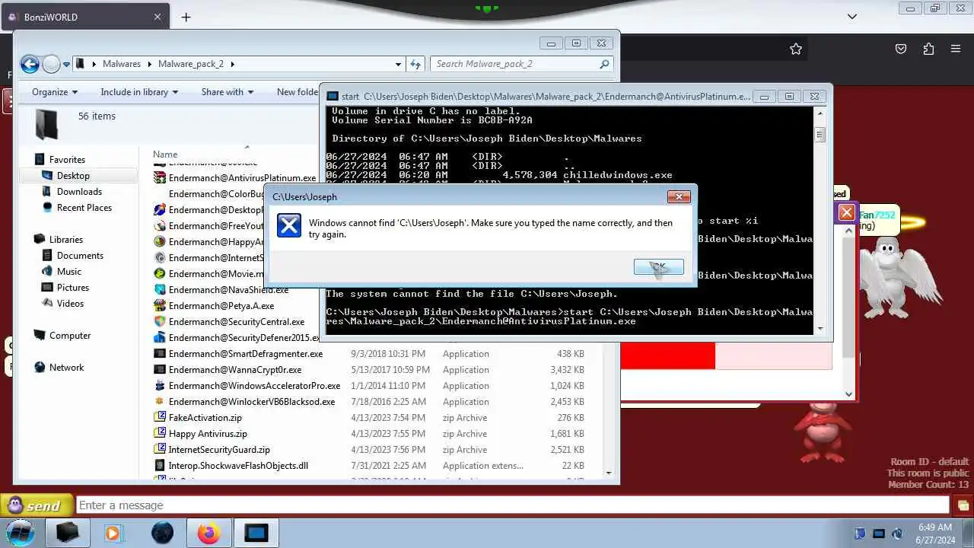Click the search magnifier icon

click(604, 64)
